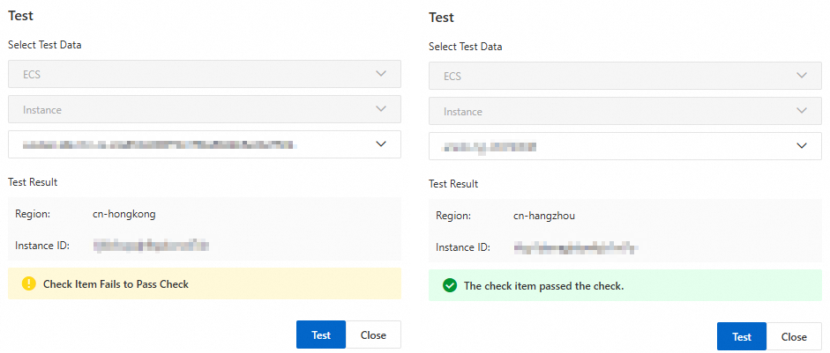
Task: Click the blurred Instance ID in the left panel
Action: 151,246
